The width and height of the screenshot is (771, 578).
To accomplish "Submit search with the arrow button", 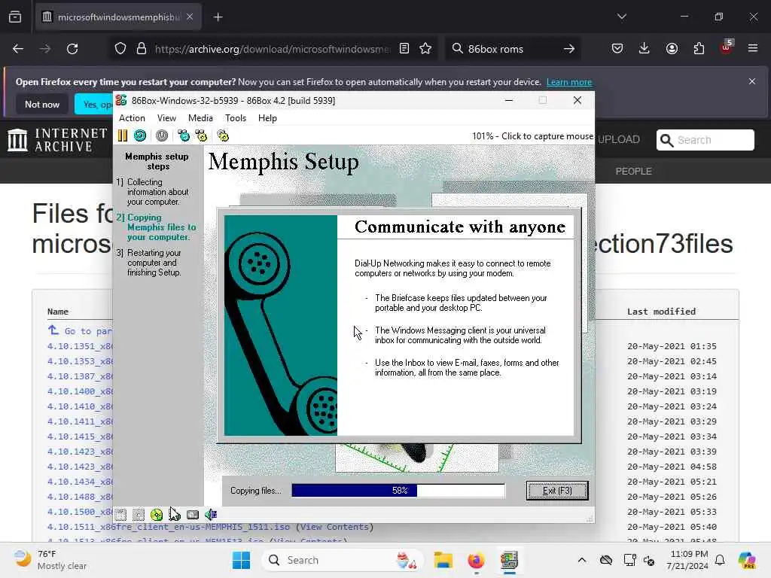I will (x=569, y=49).
